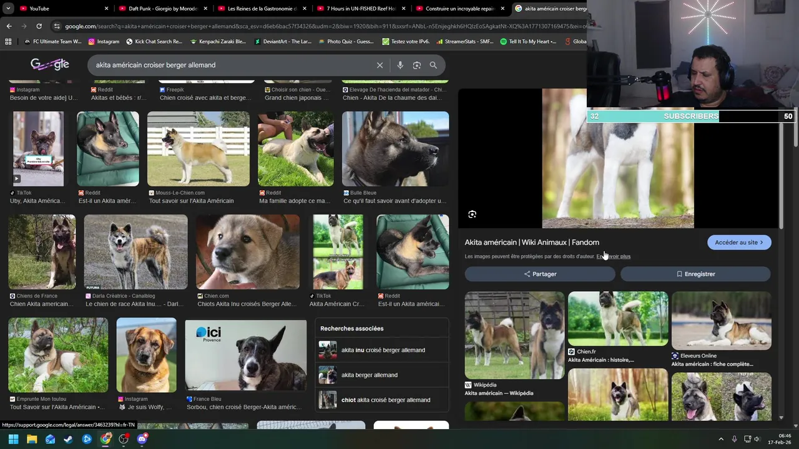Open the Chien.fr related image in side panel

[x=618, y=319]
